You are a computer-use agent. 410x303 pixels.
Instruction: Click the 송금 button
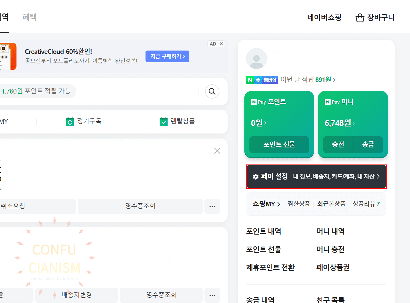point(368,144)
